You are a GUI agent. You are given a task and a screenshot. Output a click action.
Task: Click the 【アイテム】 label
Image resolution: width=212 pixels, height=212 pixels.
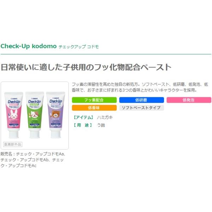click(83, 117)
